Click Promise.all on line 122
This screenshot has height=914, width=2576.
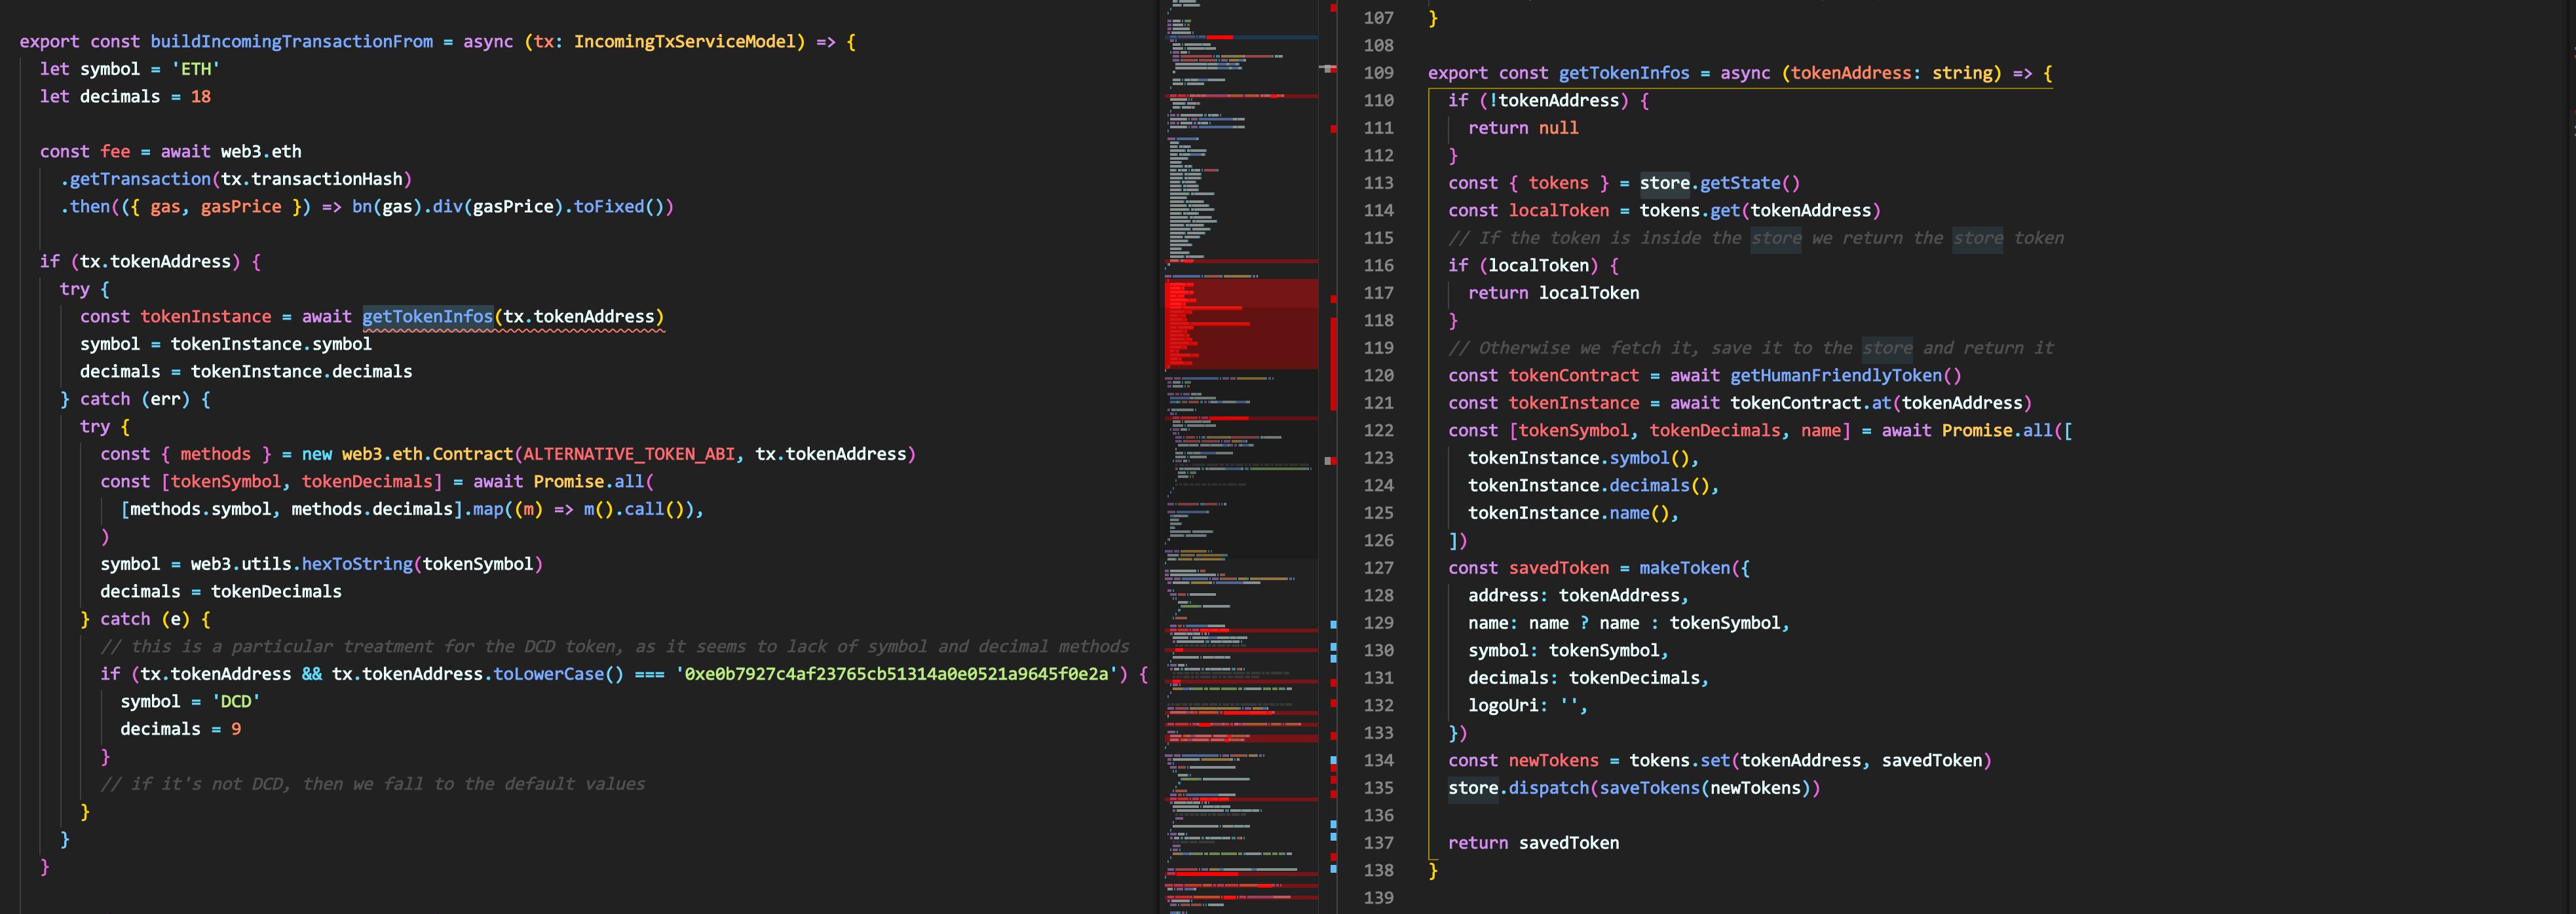1997,431
